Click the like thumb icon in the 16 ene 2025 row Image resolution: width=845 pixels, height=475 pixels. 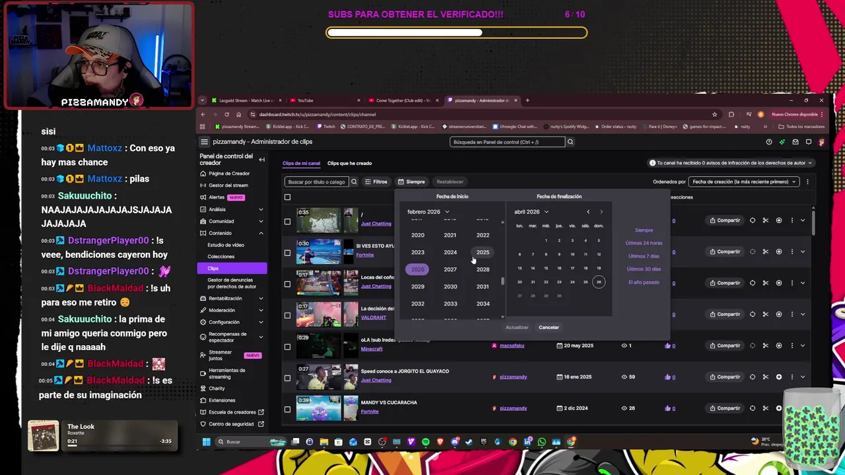668,377
